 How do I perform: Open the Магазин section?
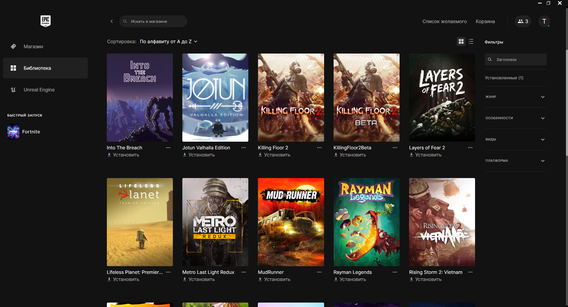point(45,46)
